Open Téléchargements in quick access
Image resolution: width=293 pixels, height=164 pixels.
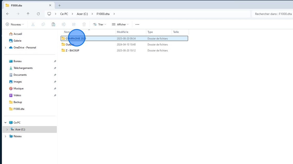tap(23, 68)
